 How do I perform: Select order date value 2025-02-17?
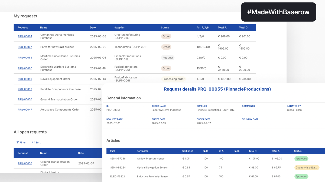[x=204, y=123]
